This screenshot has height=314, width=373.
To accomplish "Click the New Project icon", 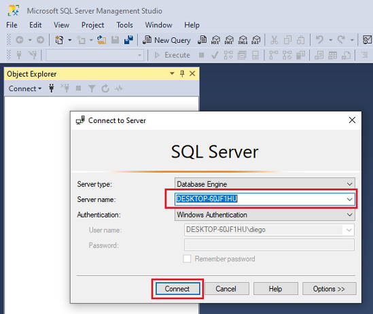I will pos(59,40).
